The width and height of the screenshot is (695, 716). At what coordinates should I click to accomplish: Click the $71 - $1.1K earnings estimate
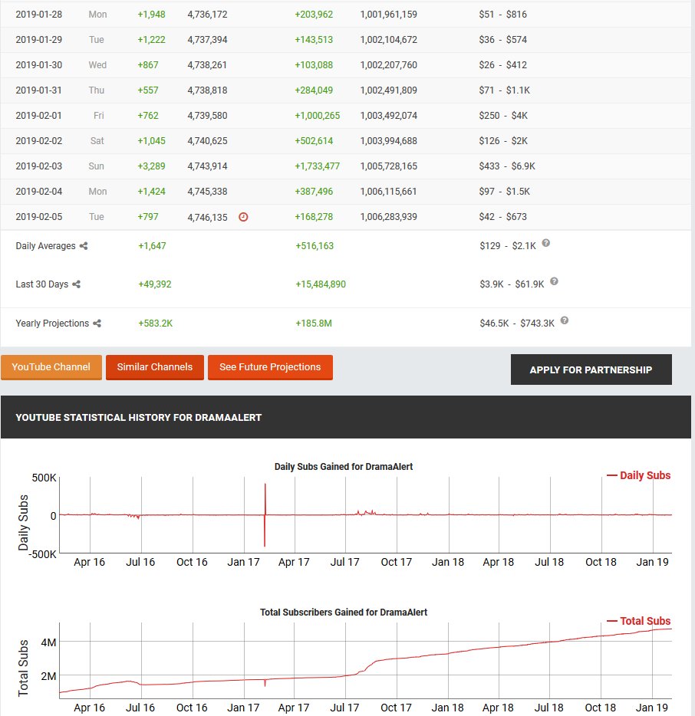[505, 90]
